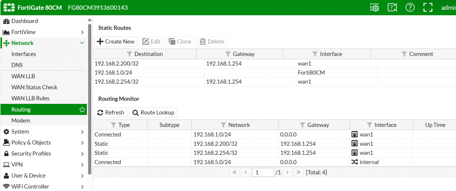Viewport: 456px width, 191px height.
Task: Filter the static routes Gateway column
Action: 228,54
